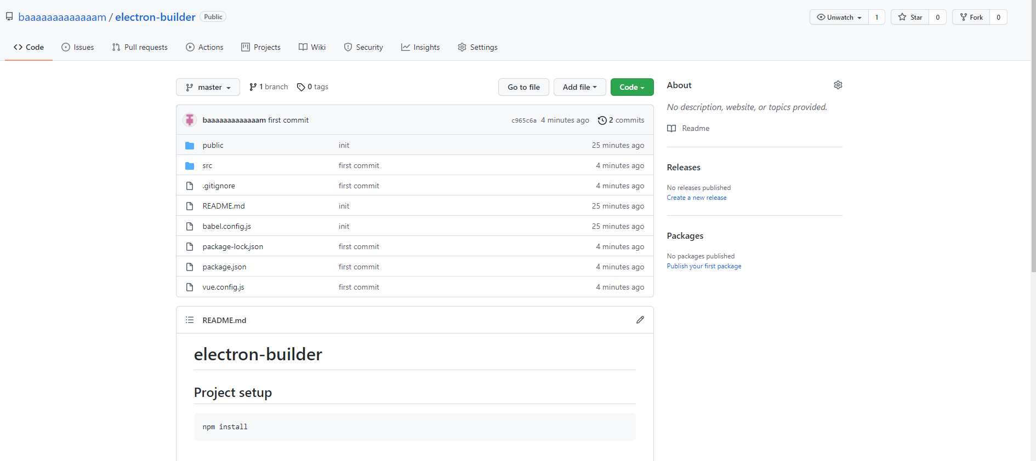Image resolution: width=1036 pixels, height=461 pixels.
Task: View the 1 branch link
Action: [269, 87]
